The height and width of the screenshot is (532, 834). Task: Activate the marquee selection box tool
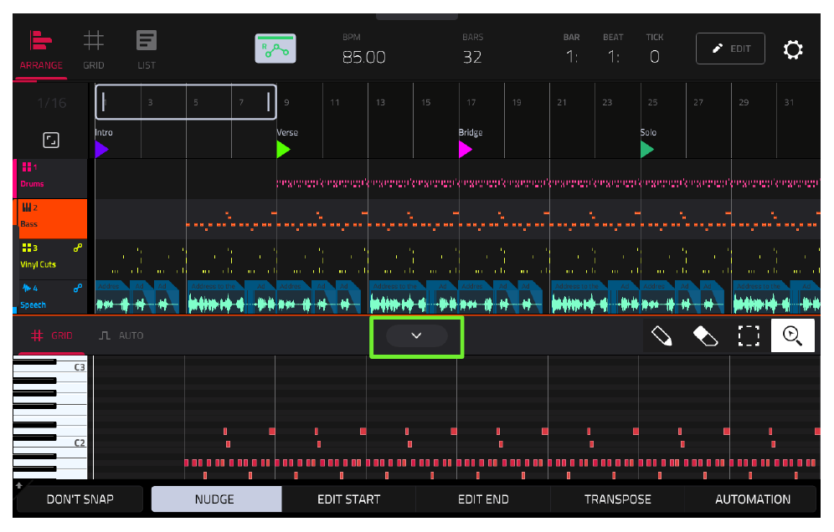pos(749,336)
